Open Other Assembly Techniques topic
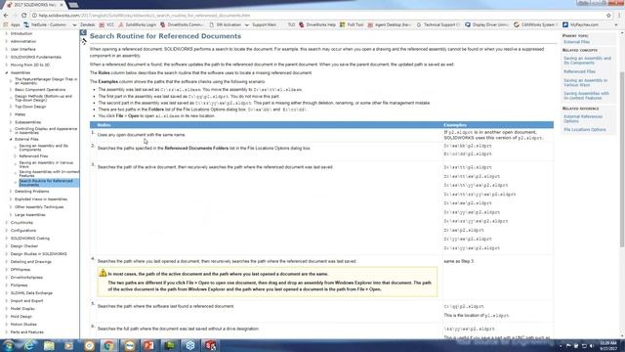This screenshot has width=625, height=352. 39,207
